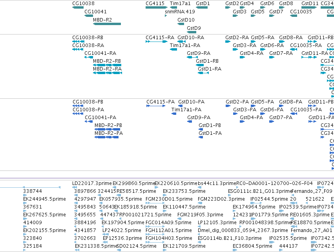
Task: Click the GstD6 gene label
Action: (x=267, y=4)
